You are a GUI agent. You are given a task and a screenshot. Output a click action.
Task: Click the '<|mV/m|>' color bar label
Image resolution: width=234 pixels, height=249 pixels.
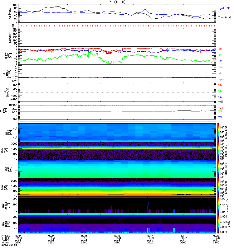point(227,206)
